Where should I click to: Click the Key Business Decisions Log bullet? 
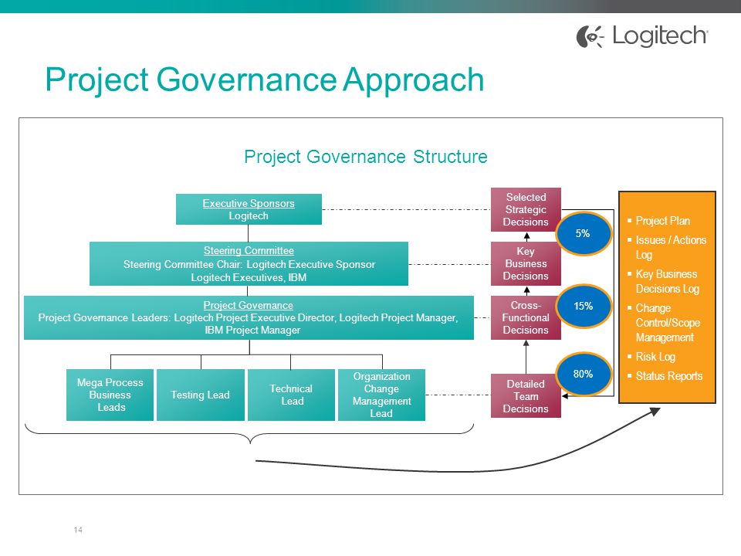click(x=667, y=281)
